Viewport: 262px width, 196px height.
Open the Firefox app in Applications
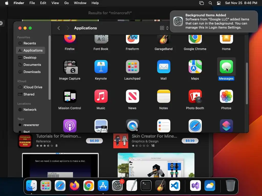click(x=70, y=39)
